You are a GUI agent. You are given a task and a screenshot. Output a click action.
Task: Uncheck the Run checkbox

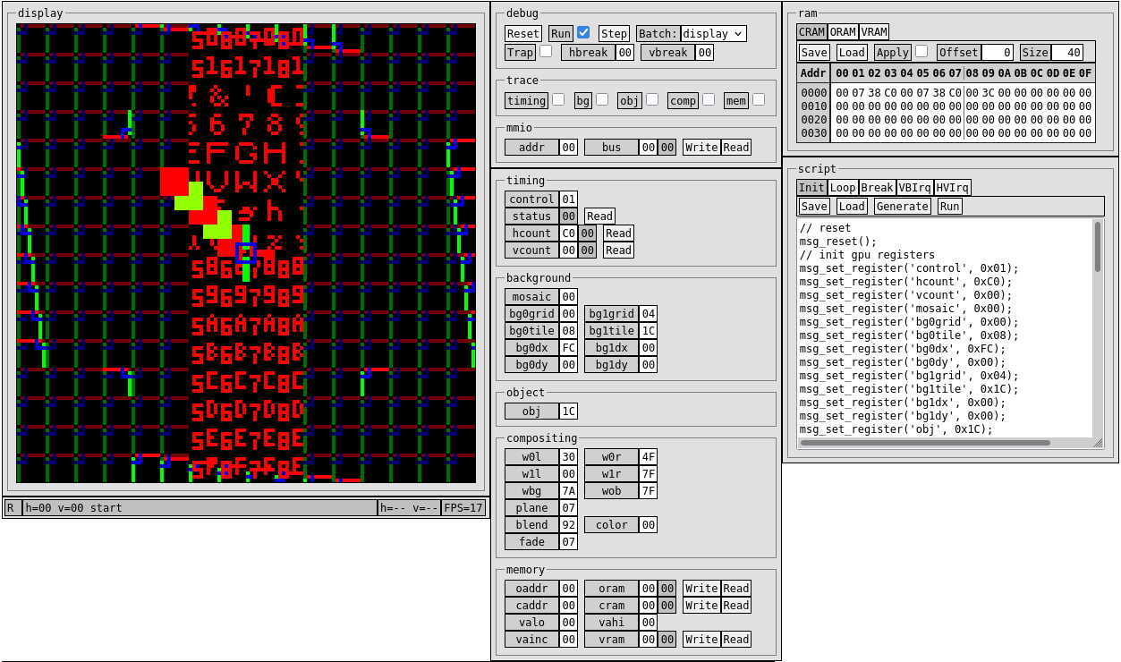point(583,32)
